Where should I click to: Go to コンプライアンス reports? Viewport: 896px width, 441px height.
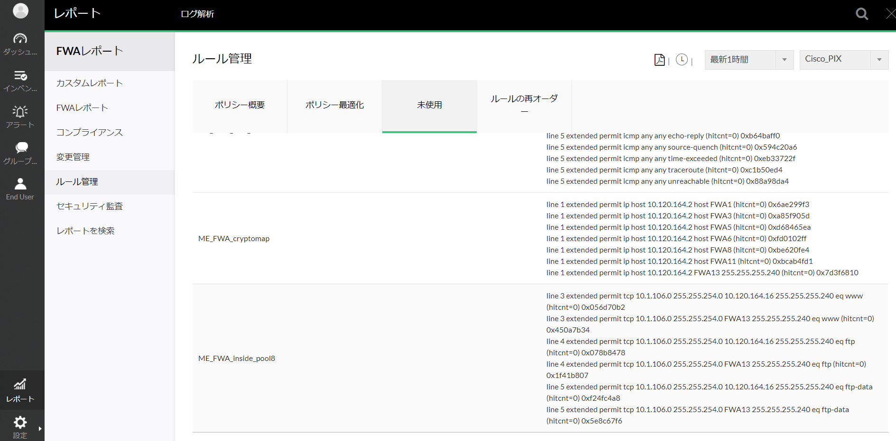[x=90, y=132]
